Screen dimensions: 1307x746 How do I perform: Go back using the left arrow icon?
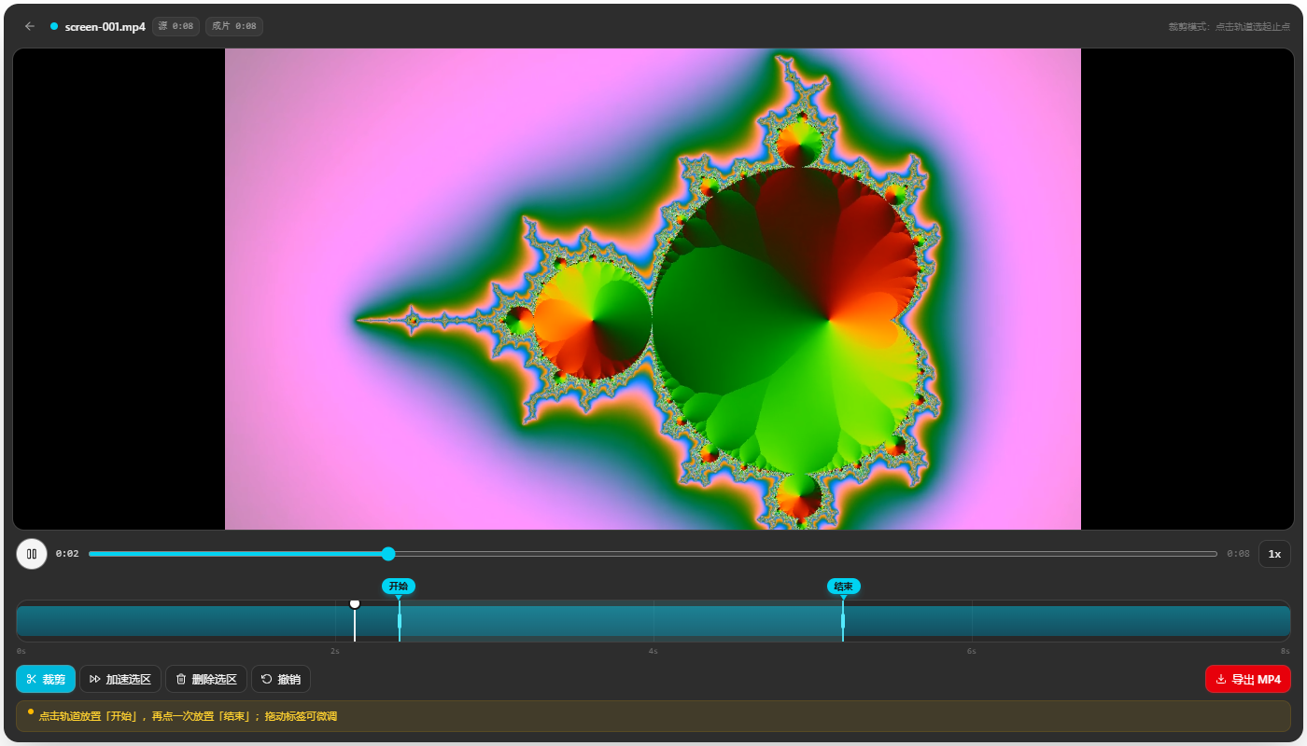[30, 26]
